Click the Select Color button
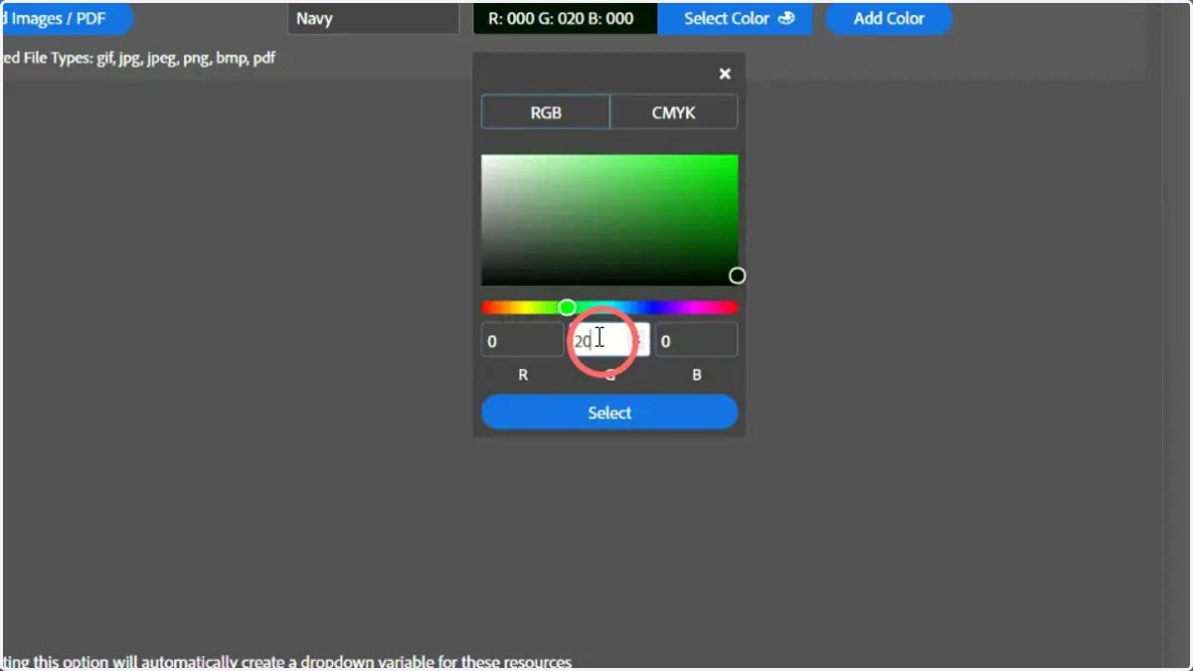Image resolution: width=1193 pixels, height=671 pixels. tap(735, 18)
